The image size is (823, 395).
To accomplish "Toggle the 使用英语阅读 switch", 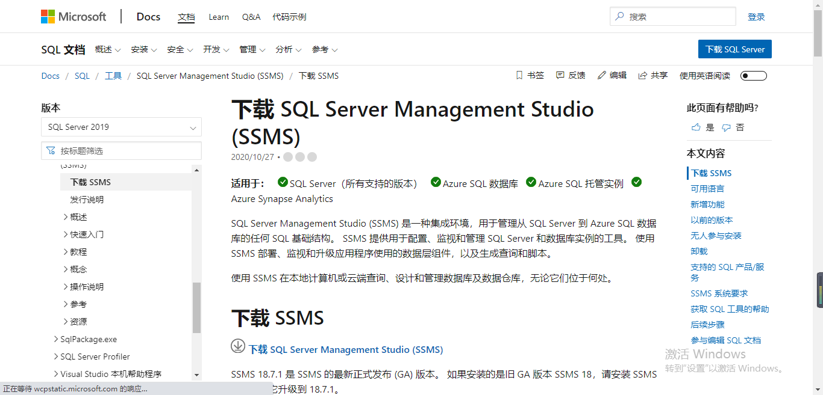I will pos(753,76).
